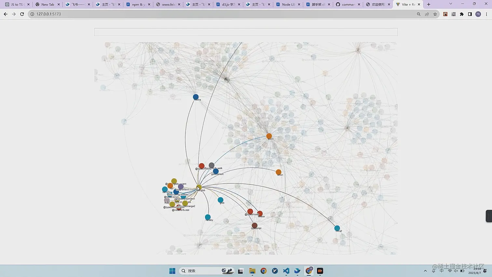Open the Chrome profile avatar

[478, 14]
